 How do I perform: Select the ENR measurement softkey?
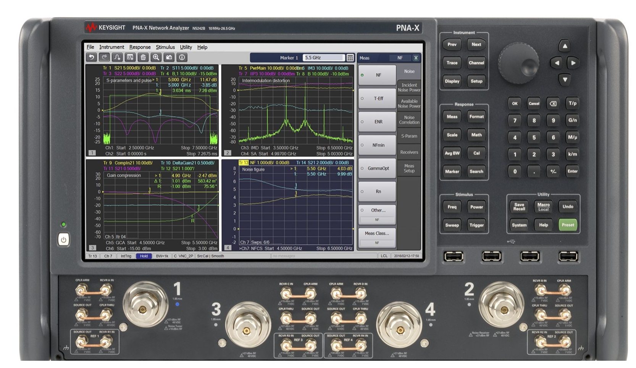377,122
